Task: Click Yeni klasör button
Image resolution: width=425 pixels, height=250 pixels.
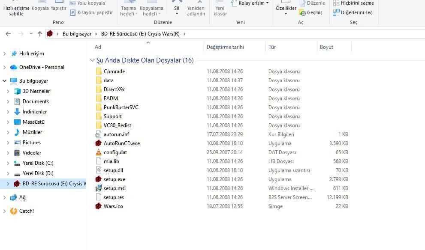Action: [x=220, y=9]
